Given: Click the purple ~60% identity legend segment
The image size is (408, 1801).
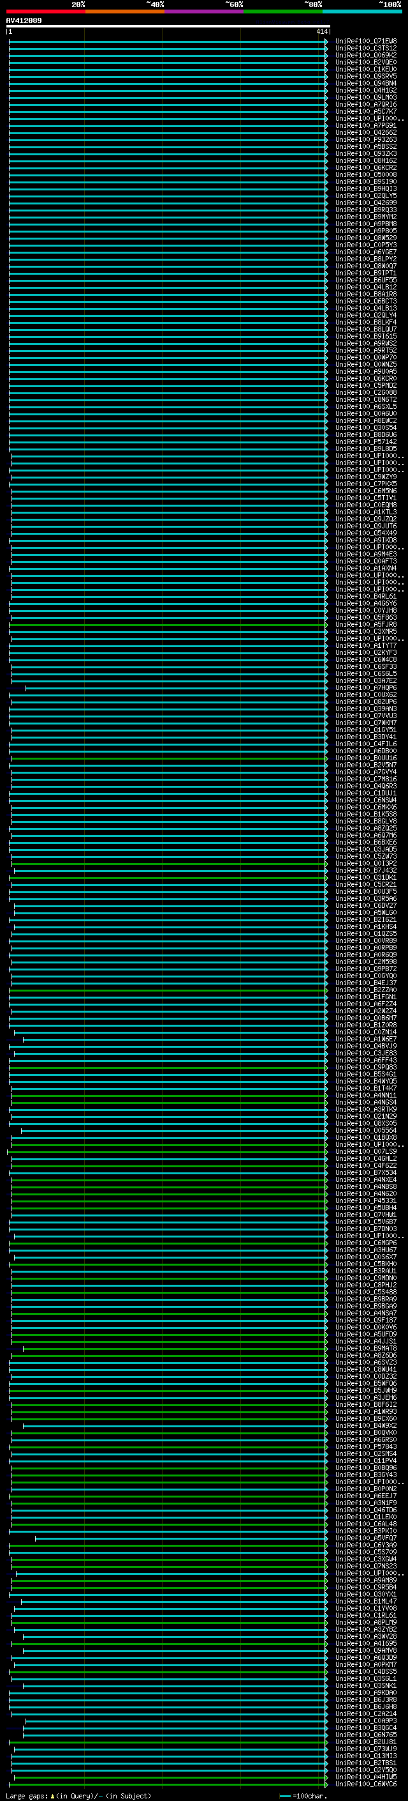Looking at the screenshot, I should tap(203, 12).
